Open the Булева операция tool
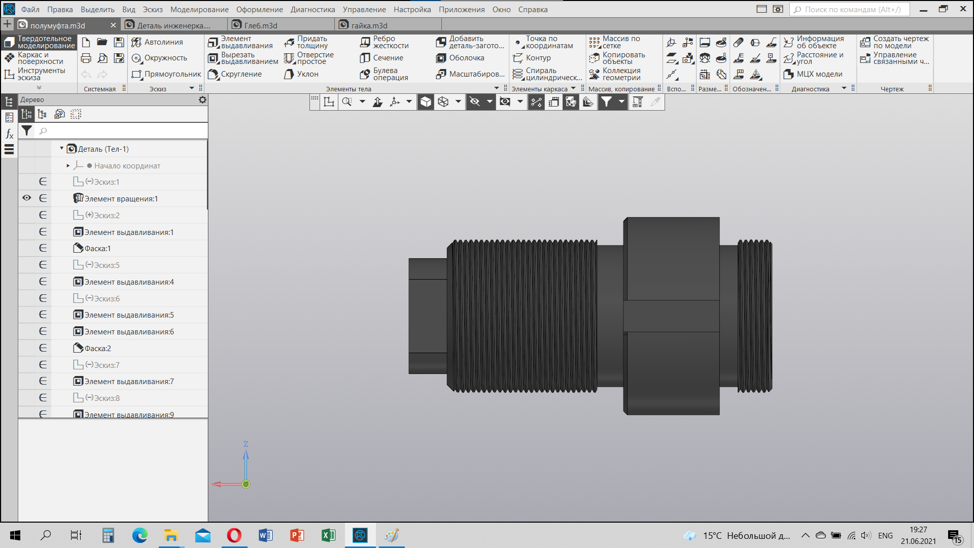Screen dimensions: 974x548 coord(384,74)
